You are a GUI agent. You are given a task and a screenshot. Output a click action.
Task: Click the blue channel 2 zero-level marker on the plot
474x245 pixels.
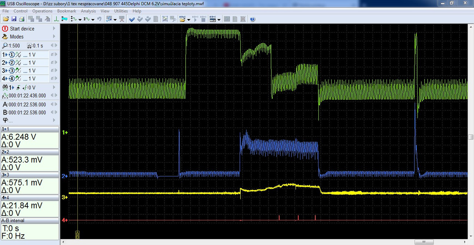pyautogui.click(x=65, y=176)
